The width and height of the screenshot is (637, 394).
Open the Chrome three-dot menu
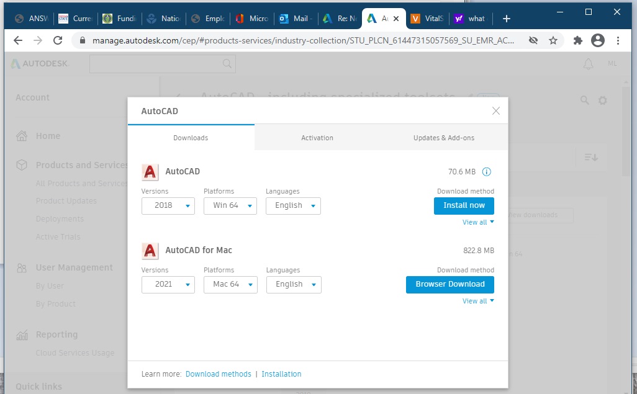618,40
